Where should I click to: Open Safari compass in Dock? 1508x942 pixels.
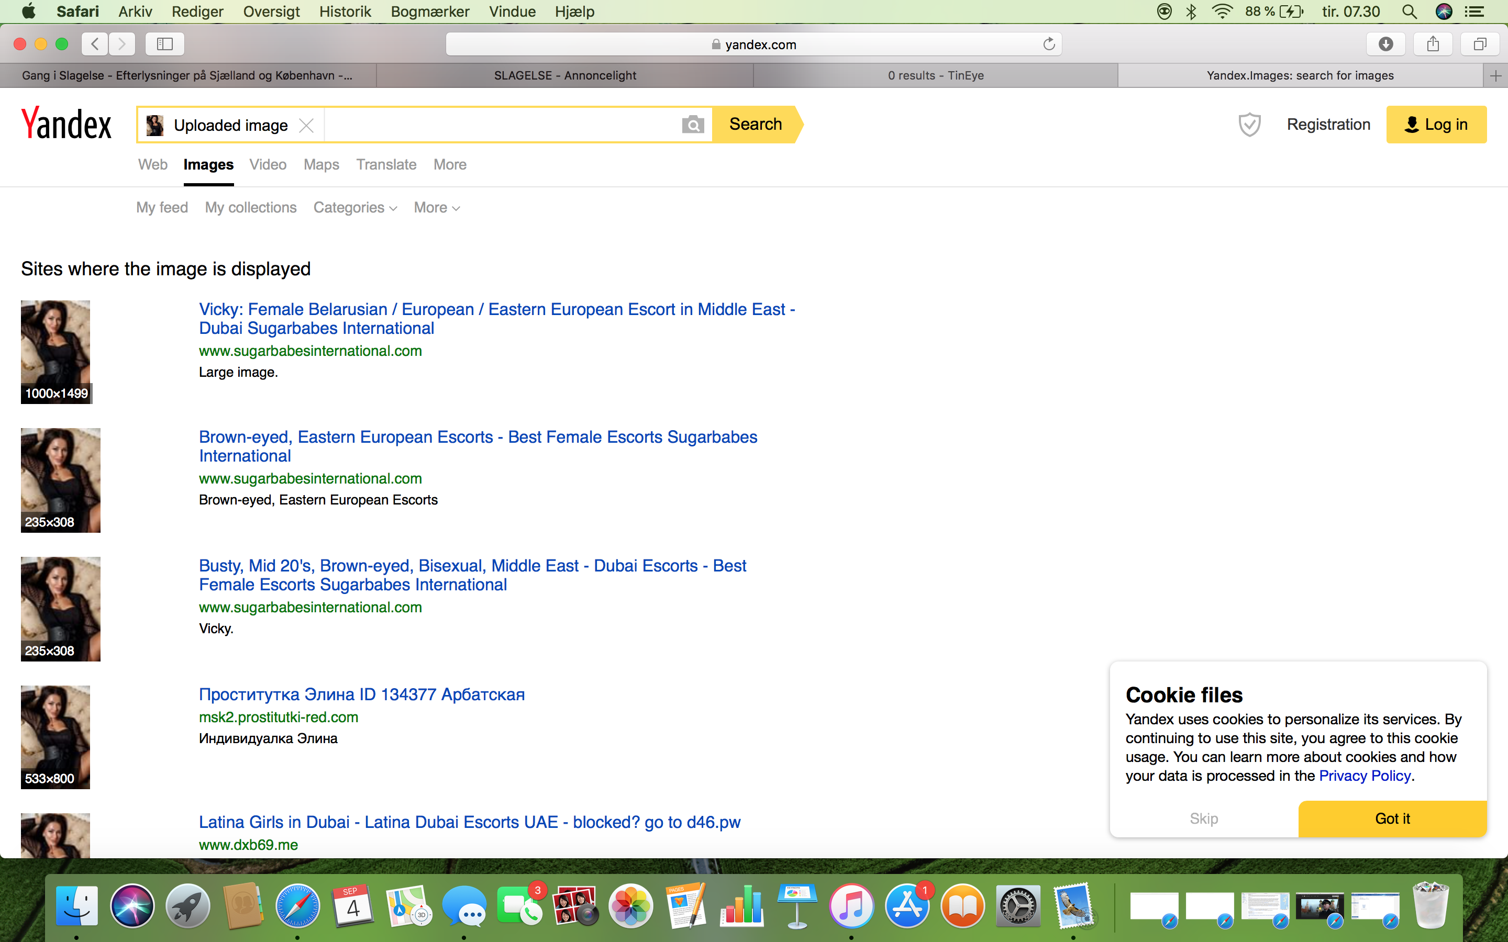pyautogui.click(x=298, y=905)
